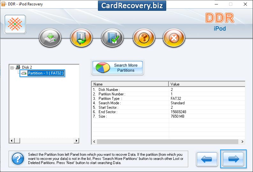Click the value 15669248
Screen dimensions: 253x172
(x=178, y=112)
